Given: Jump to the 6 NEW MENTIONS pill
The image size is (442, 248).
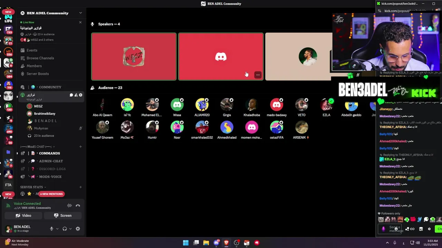Looking at the screenshot, I should pos(51,194).
